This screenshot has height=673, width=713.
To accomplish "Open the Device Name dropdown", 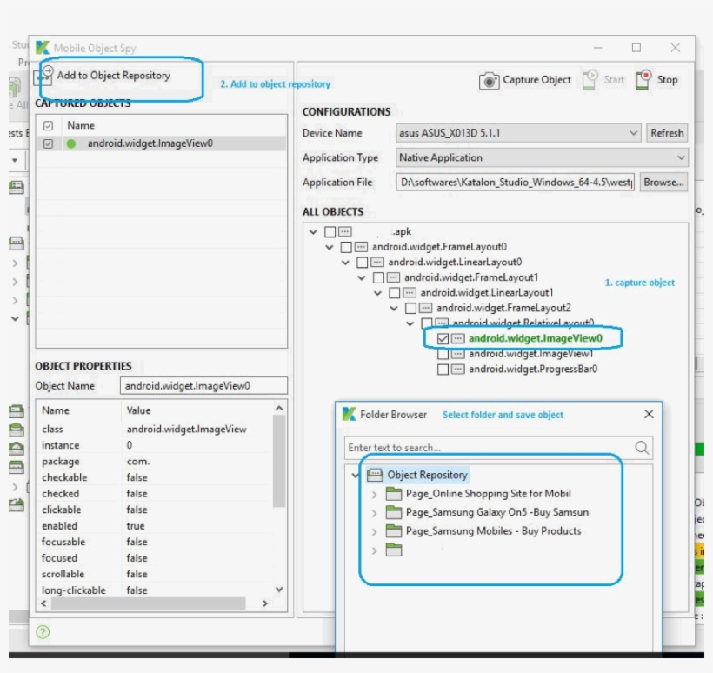I will coord(633,133).
